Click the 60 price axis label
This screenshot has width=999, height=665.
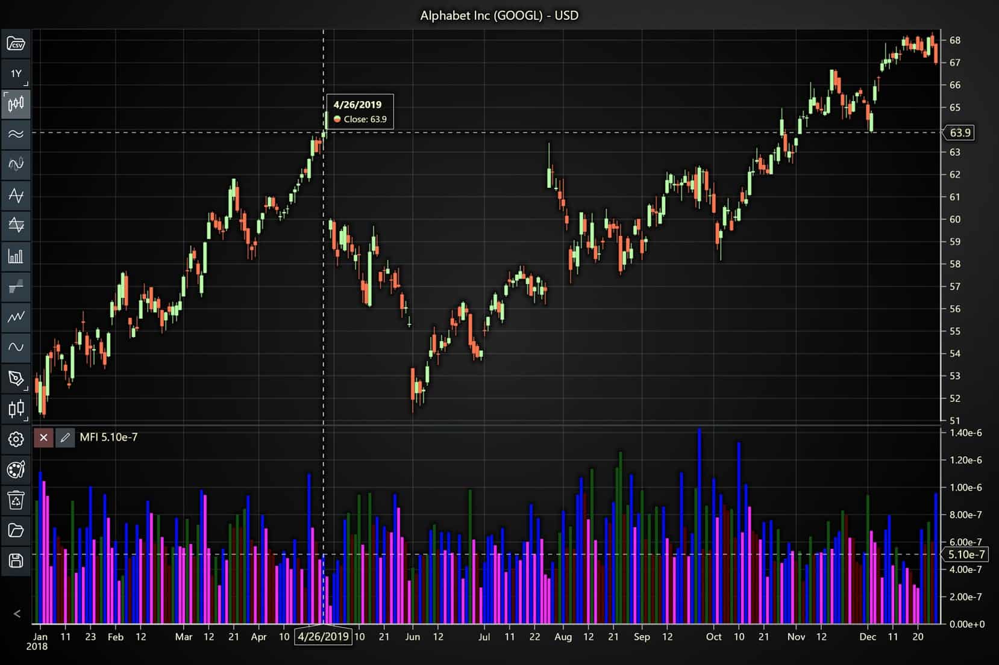pos(955,219)
